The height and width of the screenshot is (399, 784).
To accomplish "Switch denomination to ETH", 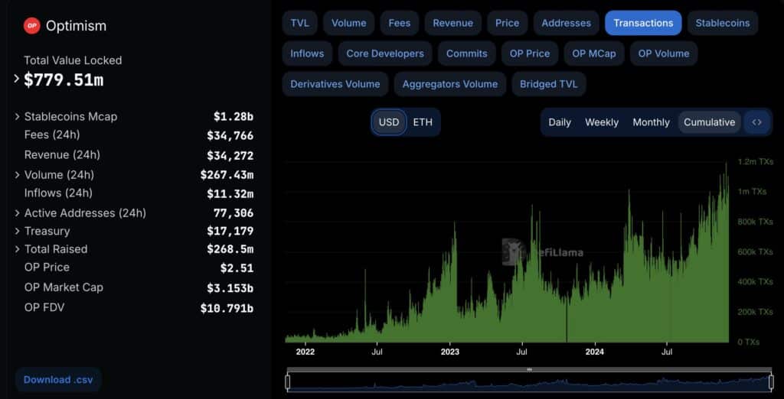I will tap(423, 122).
